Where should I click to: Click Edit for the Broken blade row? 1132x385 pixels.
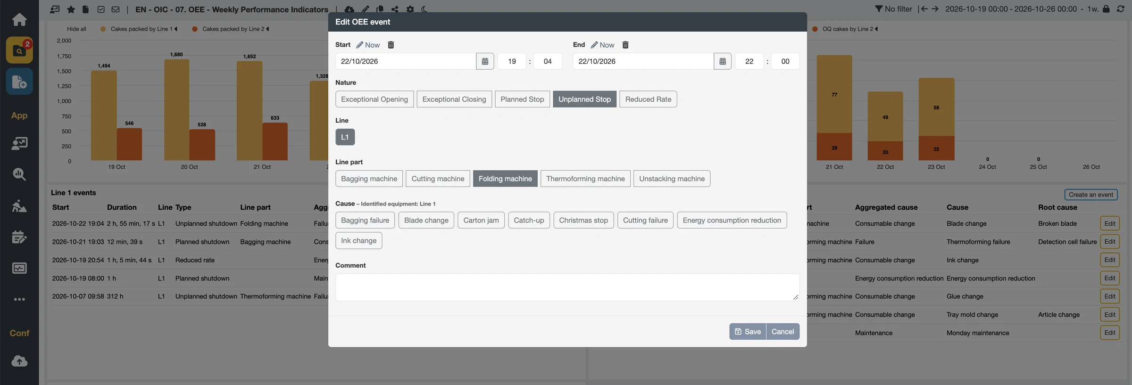pyautogui.click(x=1110, y=223)
